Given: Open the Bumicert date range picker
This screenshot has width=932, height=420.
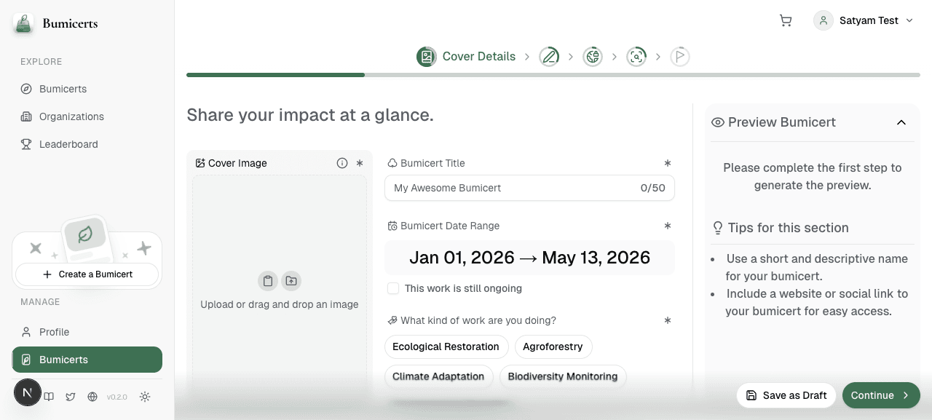Looking at the screenshot, I should point(529,258).
